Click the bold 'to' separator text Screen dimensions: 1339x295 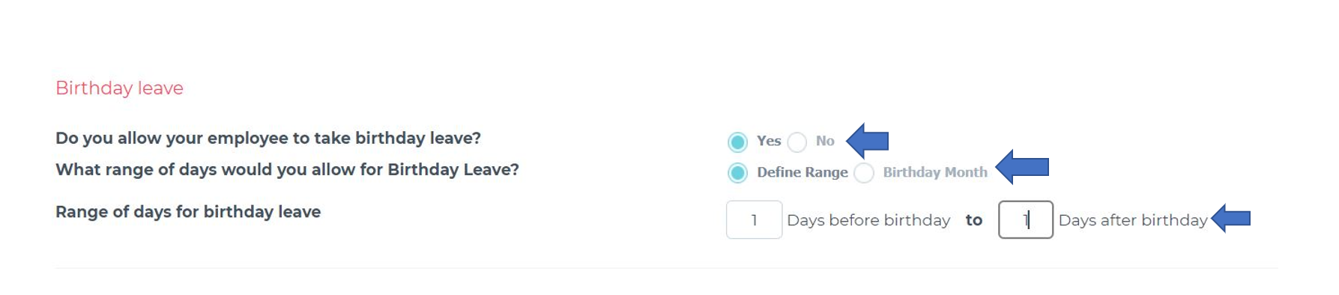pyautogui.click(x=973, y=220)
